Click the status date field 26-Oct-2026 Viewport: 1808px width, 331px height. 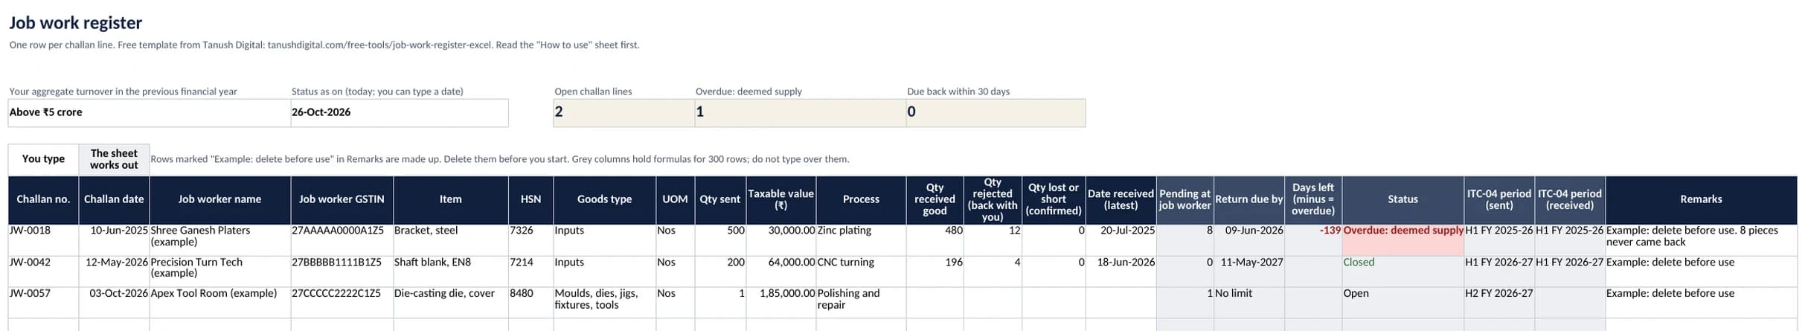coord(400,113)
